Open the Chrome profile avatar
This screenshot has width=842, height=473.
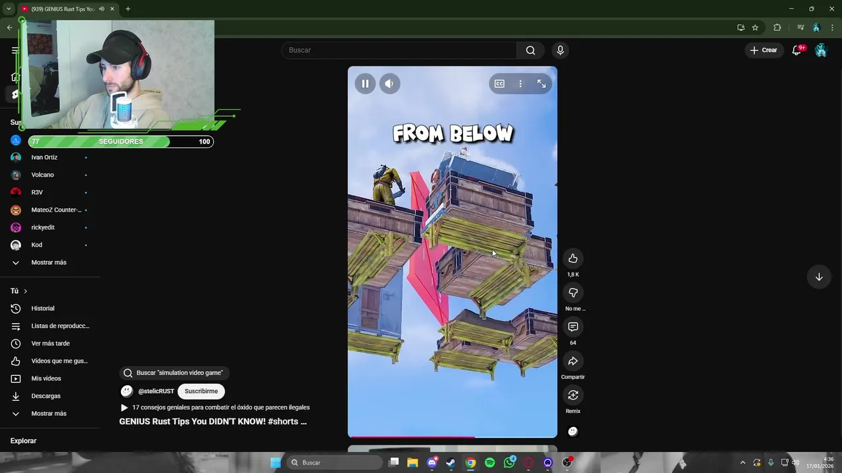point(816,28)
